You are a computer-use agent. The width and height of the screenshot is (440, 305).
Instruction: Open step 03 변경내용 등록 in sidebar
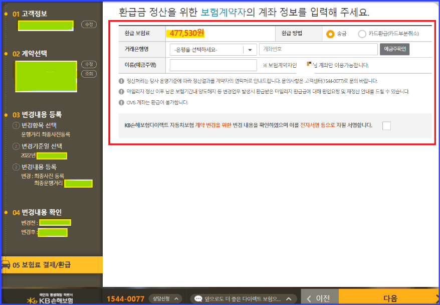(x=37, y=114)
